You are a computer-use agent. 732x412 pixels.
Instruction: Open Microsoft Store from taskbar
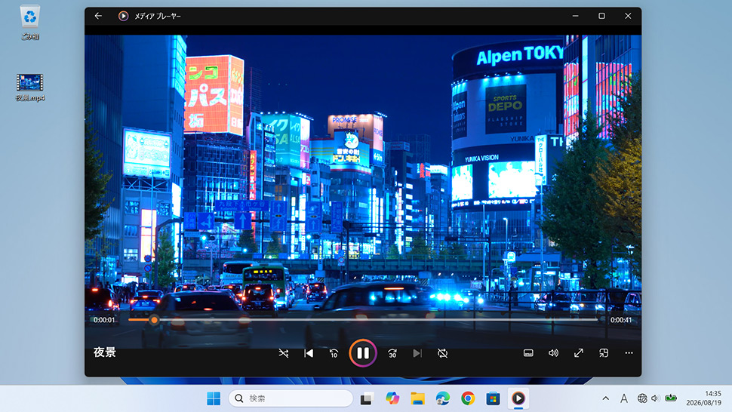(493, 398)
